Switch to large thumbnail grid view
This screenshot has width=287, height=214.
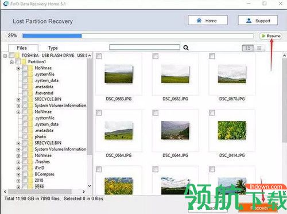coord(248,48)
